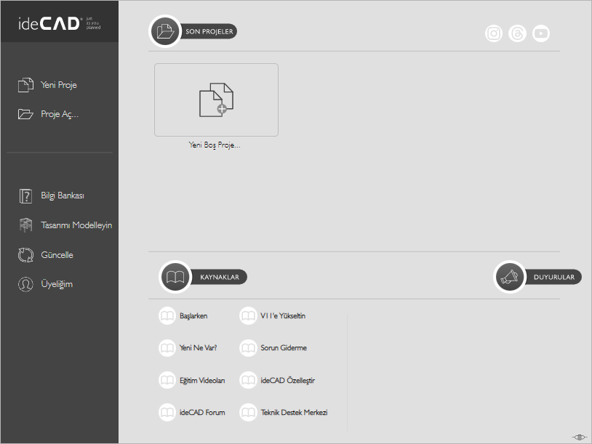Click the SON PROJELER header label
Image resolution: width=592 pixels, height=444 pixels.
(209, 31)
